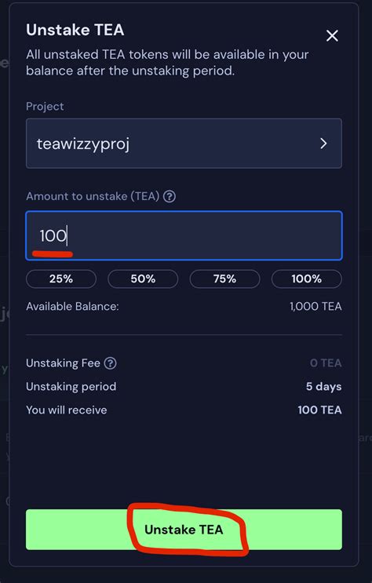Click the 0 TEA unstaking fee value
Viewport: 372px width, 583px height.
326,363
